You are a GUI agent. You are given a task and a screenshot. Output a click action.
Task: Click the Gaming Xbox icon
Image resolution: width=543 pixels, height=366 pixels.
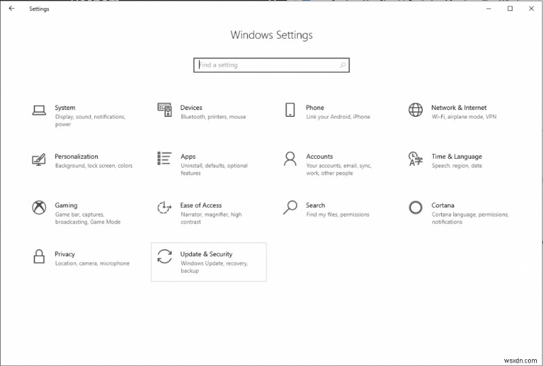coord(39,208)
